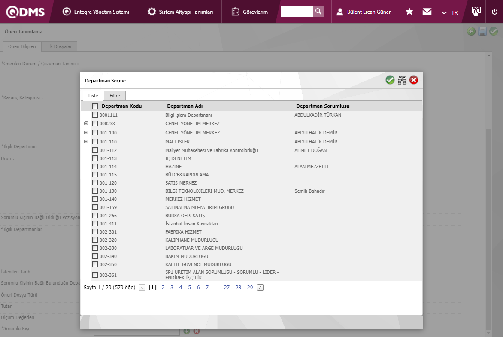The height and width of the screenshot is (337, 503).
Task: Select the checkbox for 001-114 HAZİNE
Action: click(x=95, y=167)
